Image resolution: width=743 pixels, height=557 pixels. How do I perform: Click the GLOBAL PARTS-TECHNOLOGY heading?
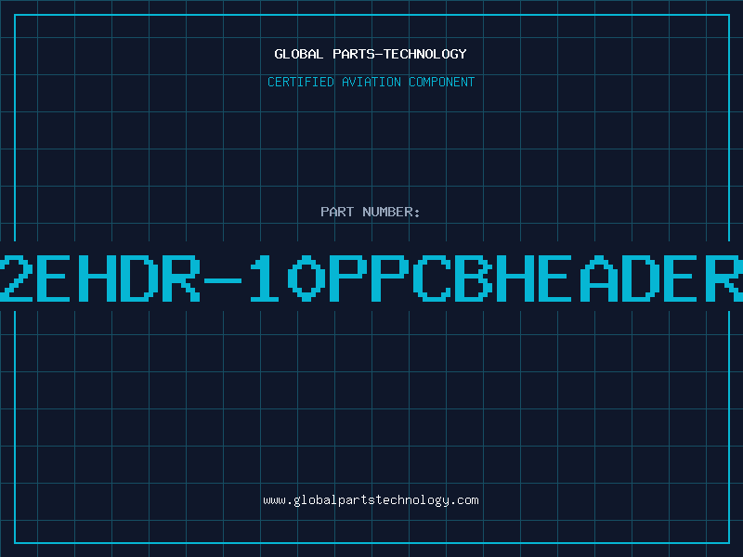371,54
